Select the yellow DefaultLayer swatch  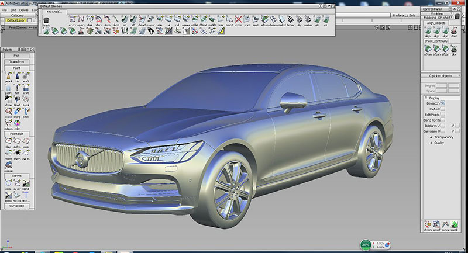(16, 20)
